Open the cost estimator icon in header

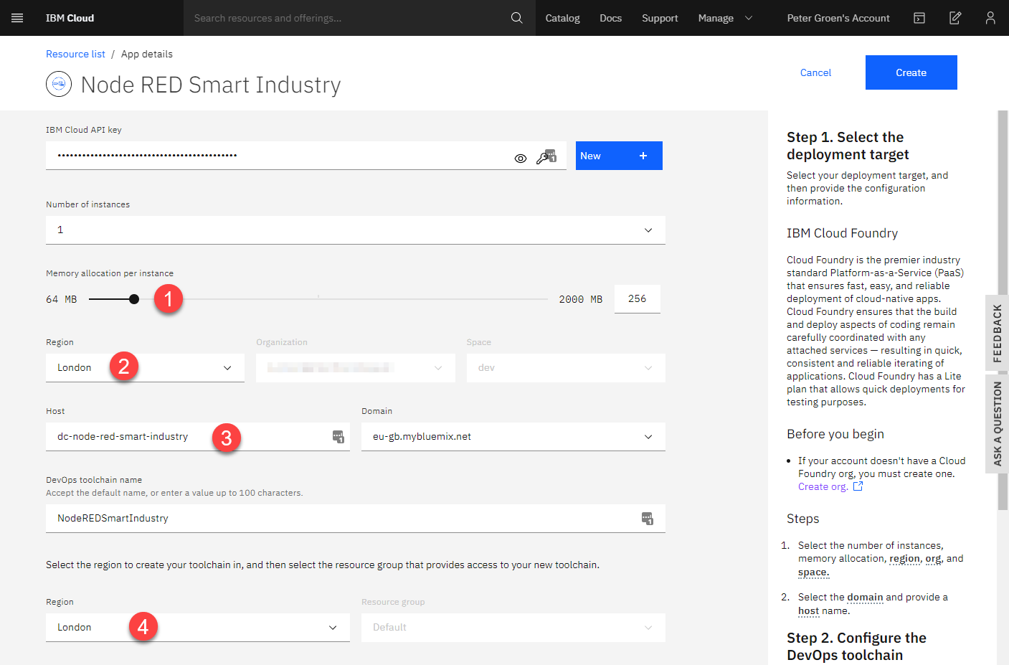point(919,18)
